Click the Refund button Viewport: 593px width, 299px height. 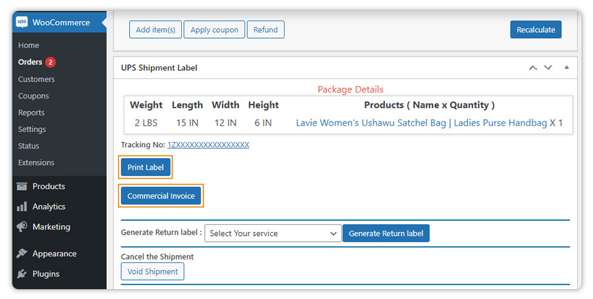[x=266, y=30]
